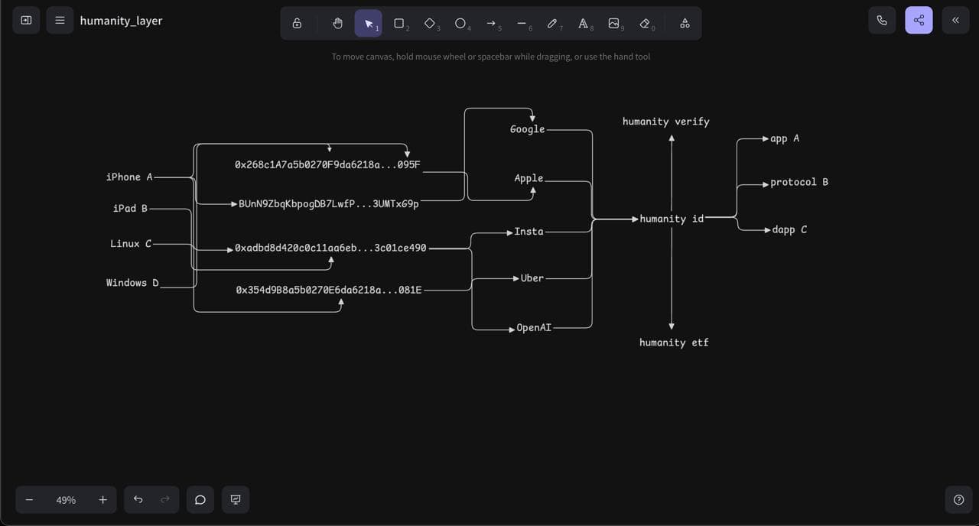Open the Insert Image tool
The width and height of the screenshot is (979, 526).
pos(614,23)
